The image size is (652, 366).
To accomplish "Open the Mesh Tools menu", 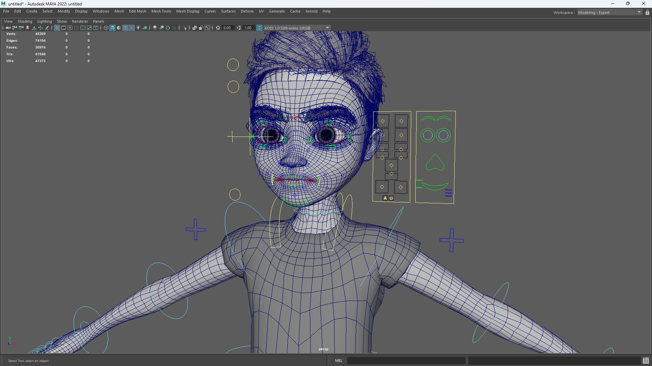I will (x=161, y=11).
